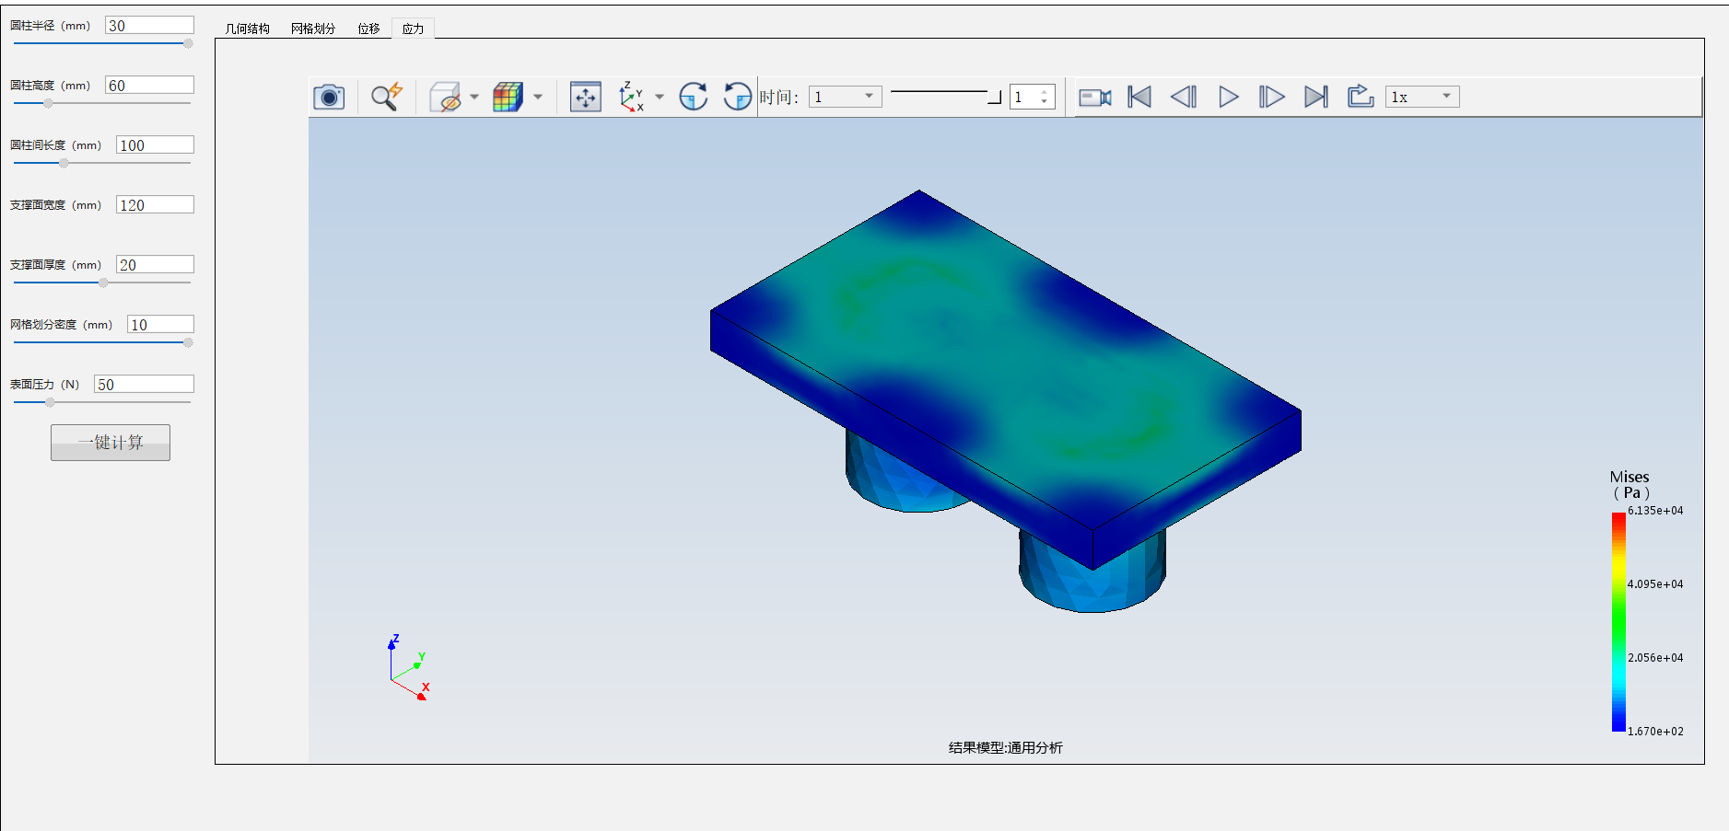This screenshot has width=1729, height=831.
Task: Click the legend minimum value 1.670e+02
Action: pyautogui.click(x=1655, y=732)
